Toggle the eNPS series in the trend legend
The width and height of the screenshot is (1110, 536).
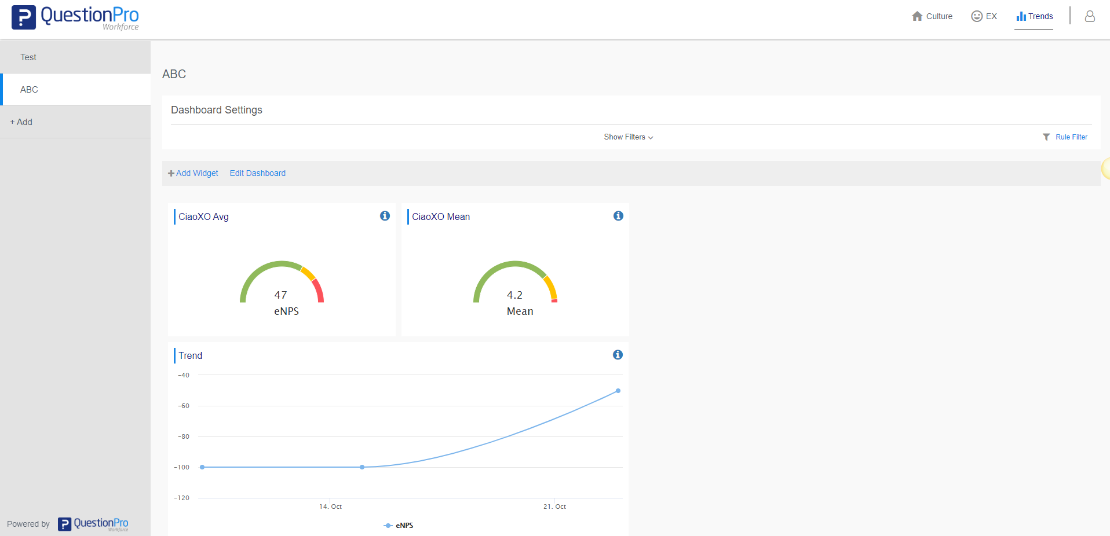[398, 525]
